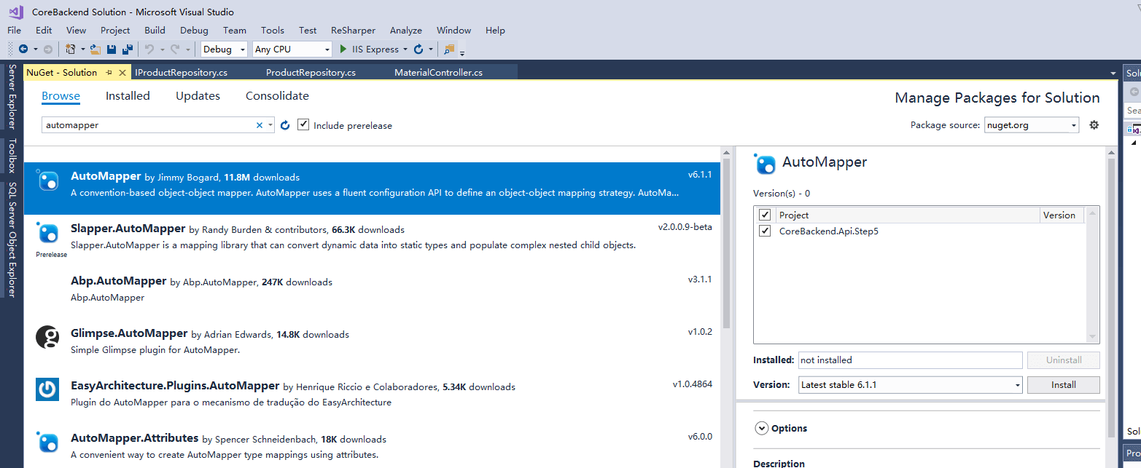Image resolution: width=1141 pixels, height=468 pixels.
Task: Click the New Project toolbar icon
Action: tap(71, 49)
